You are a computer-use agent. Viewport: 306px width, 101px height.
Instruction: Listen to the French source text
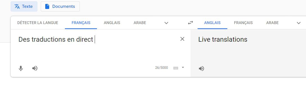coord(35,68)
